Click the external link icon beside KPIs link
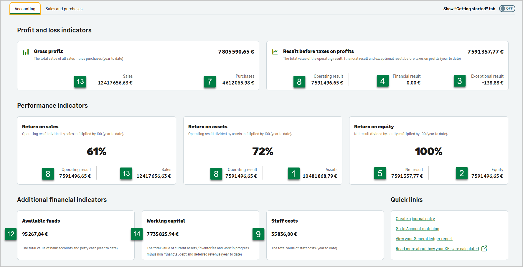523x267 pixels. (x=484, y=248)
